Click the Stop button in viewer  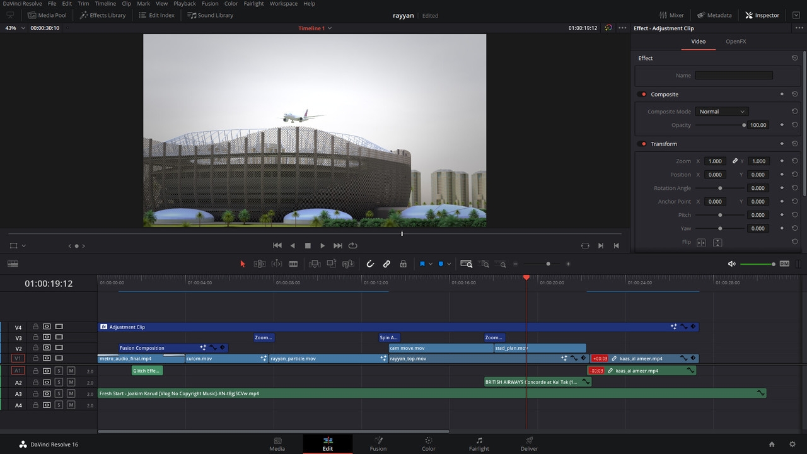[x=308, y=246]
